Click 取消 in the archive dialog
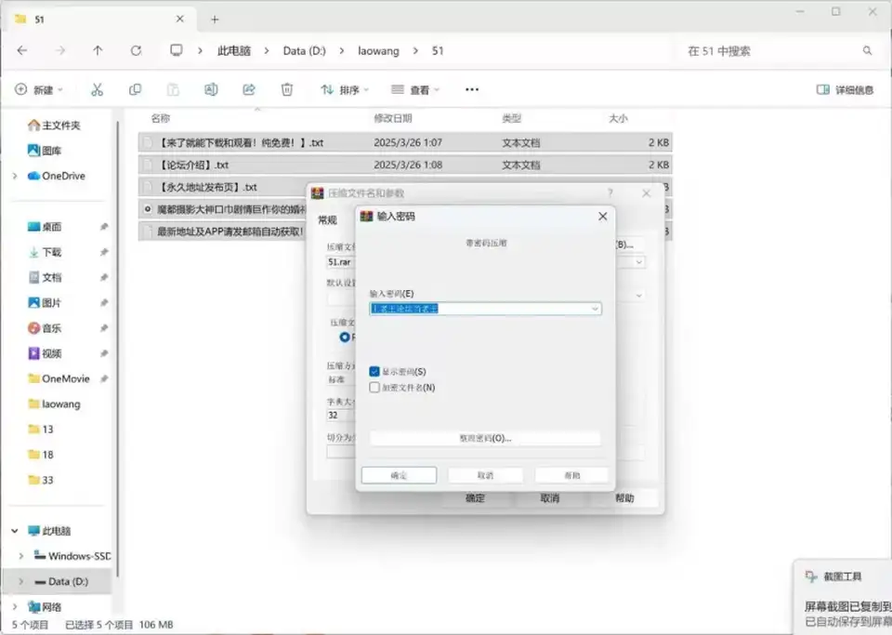The width and height of the screenshot is (892, 635). point(549,498)
